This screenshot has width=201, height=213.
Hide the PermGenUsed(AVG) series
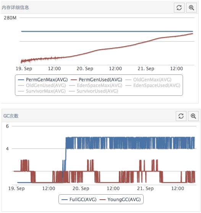click(96, 80)
